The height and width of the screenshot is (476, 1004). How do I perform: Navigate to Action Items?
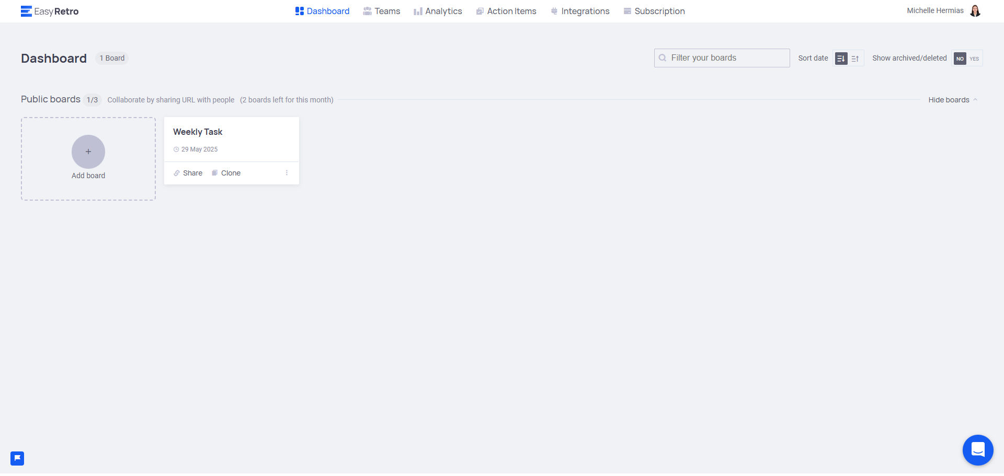(x=506, y=11)
